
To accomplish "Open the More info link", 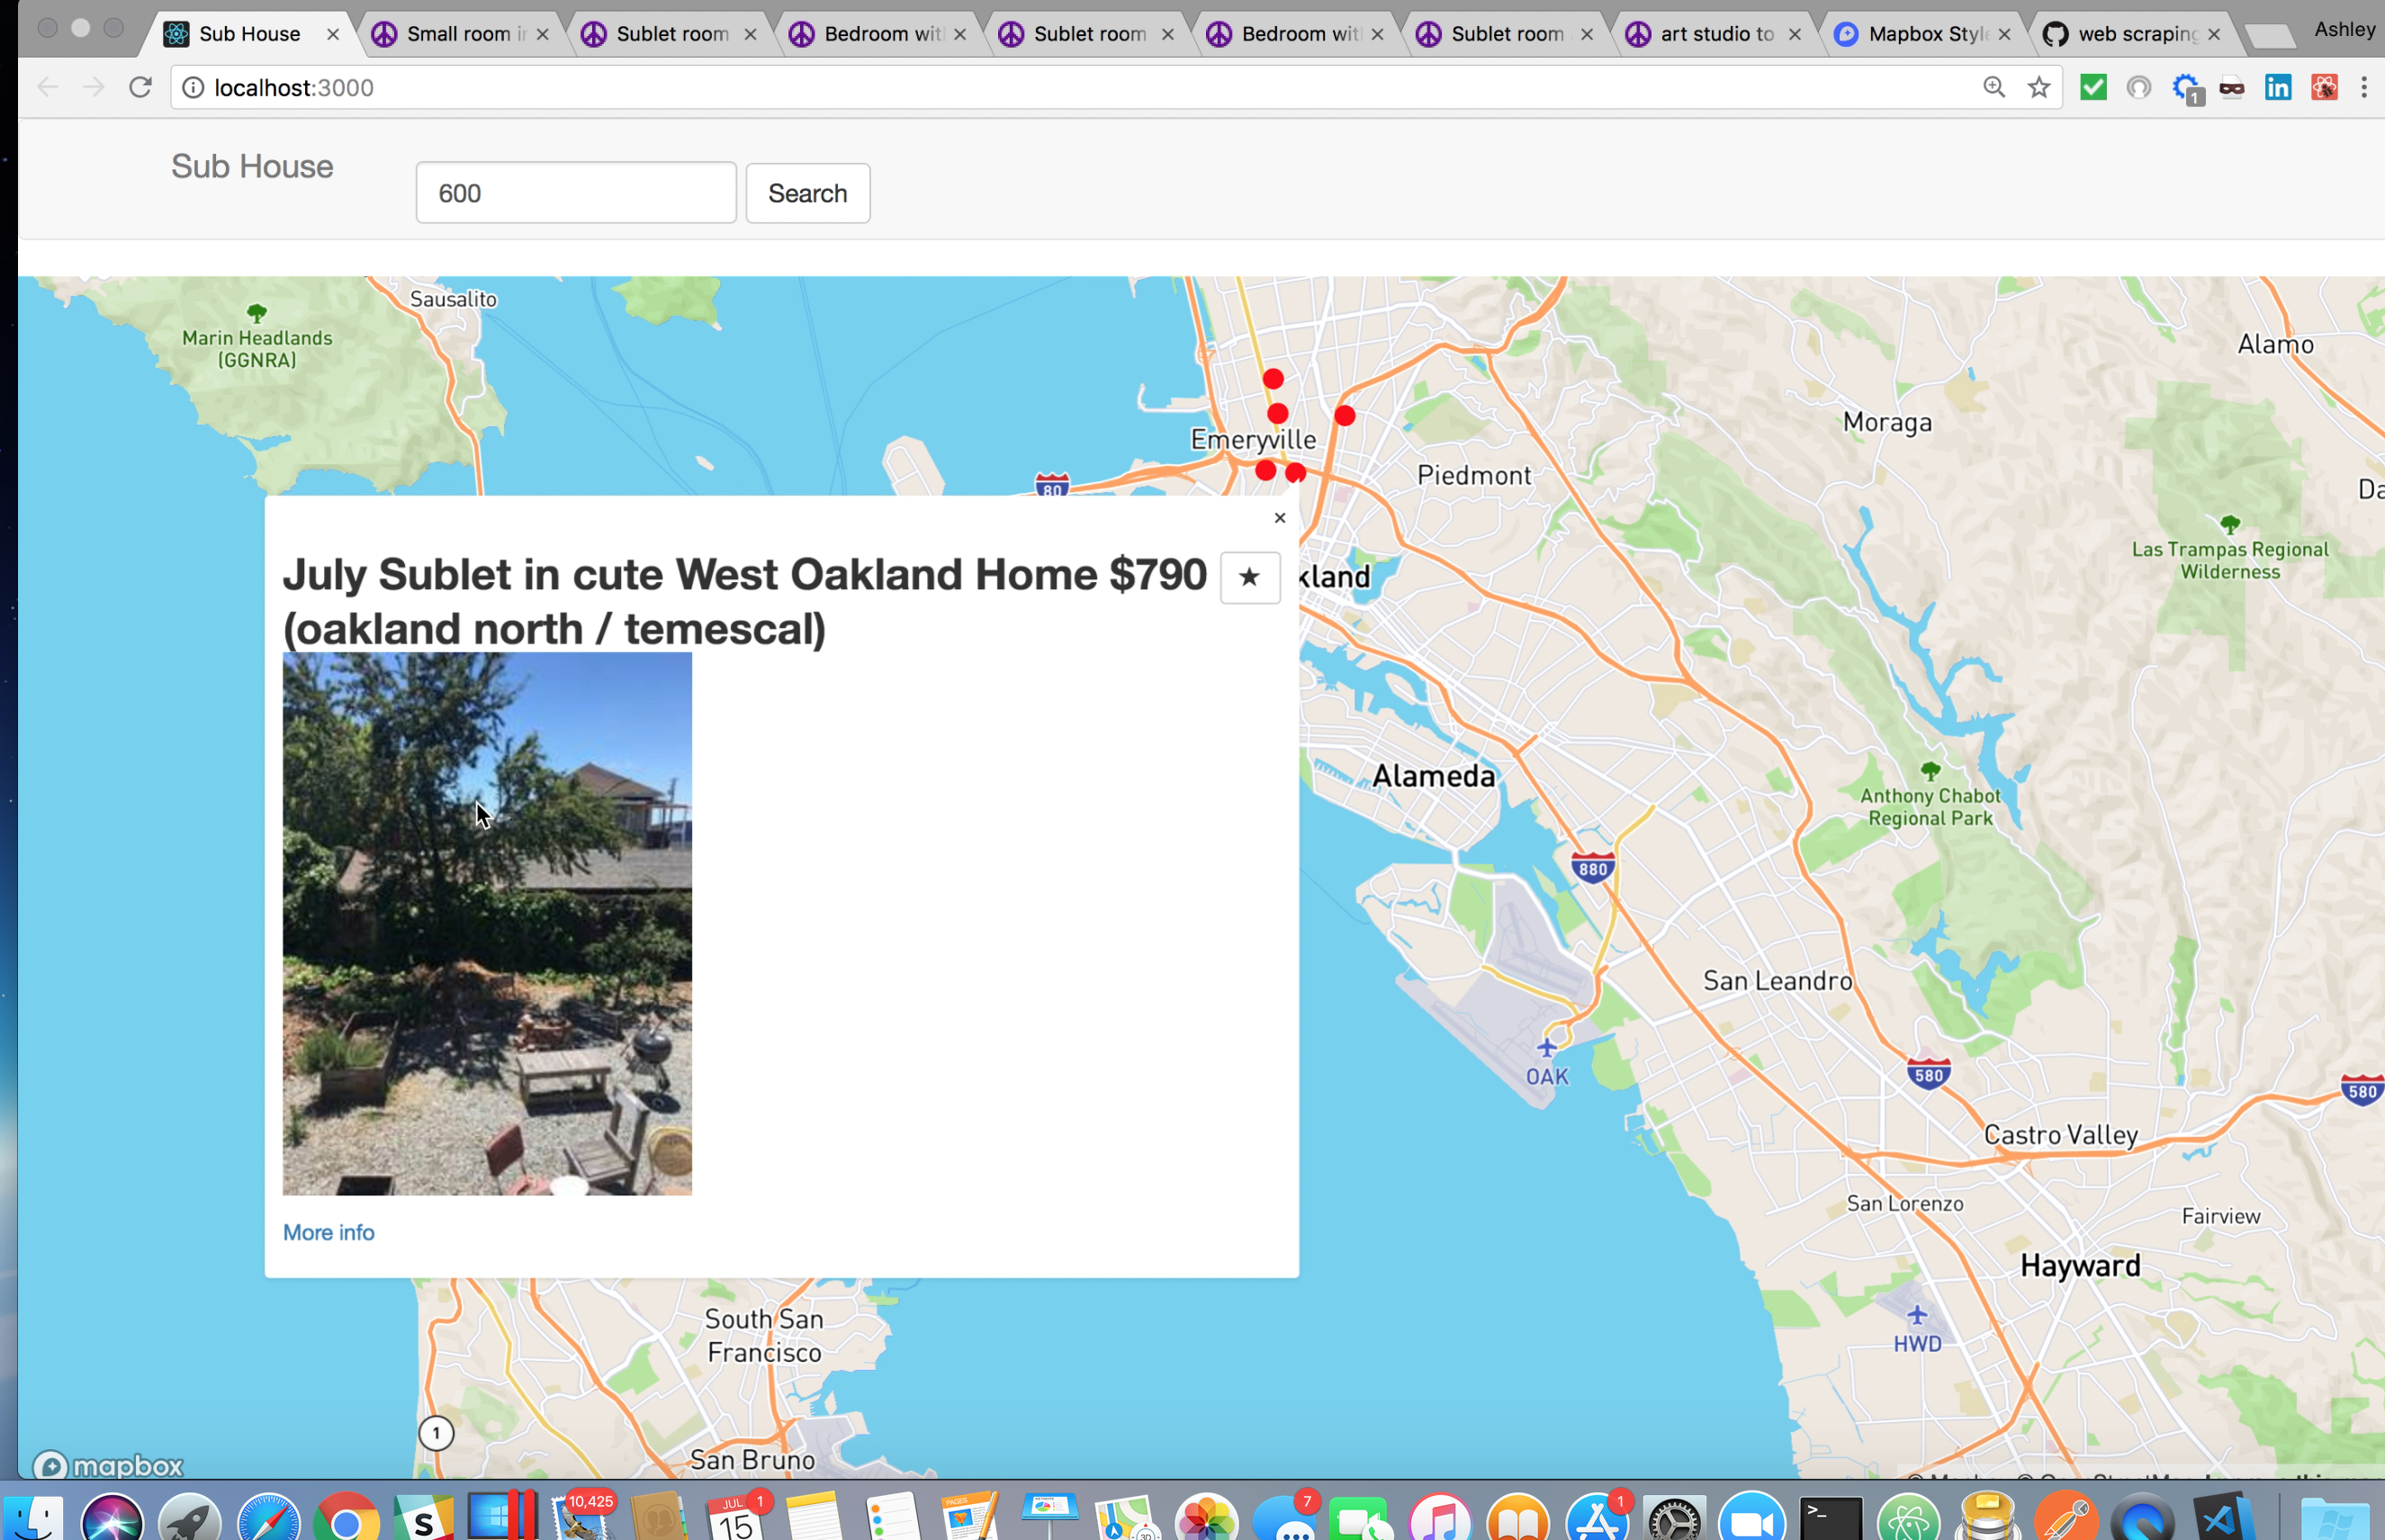I will pyautogui.click(x=328, y=1232).
